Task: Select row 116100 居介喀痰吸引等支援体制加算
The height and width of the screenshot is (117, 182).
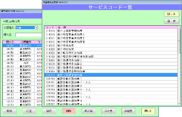Action: [111, 57]
